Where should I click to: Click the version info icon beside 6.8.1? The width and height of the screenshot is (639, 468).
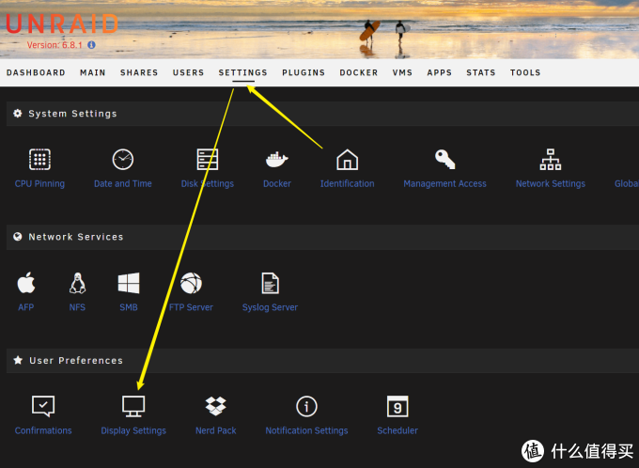92,45
